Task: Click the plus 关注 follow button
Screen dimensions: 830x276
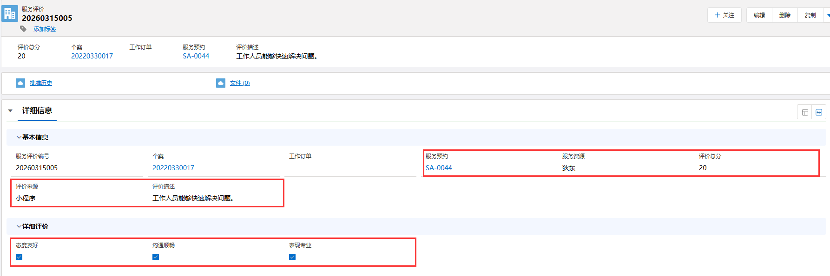Action: pos(725,15)
